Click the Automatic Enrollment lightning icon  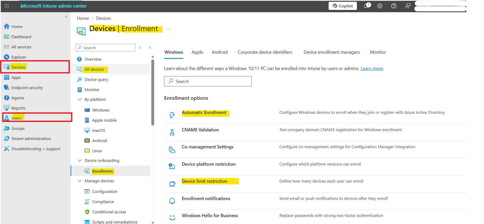[172, 115]
